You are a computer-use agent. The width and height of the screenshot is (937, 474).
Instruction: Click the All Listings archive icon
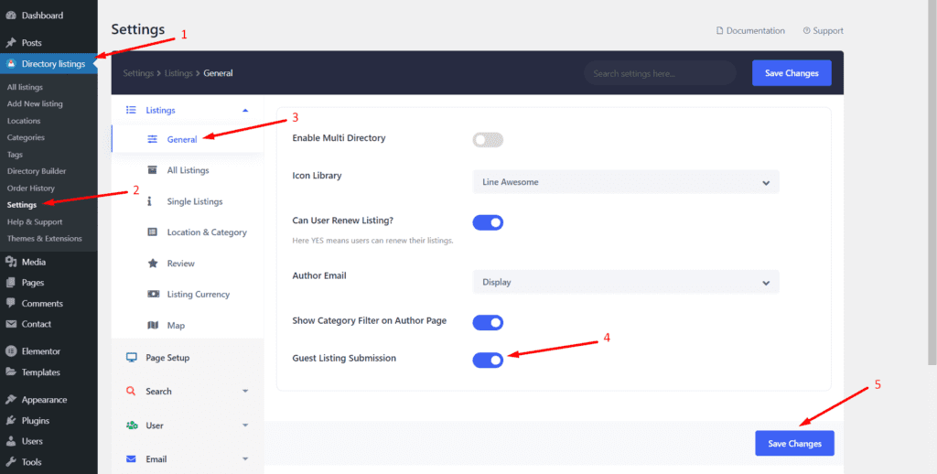(x=153, y=170)
